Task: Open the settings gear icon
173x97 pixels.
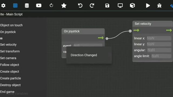Action: (3, 5)
